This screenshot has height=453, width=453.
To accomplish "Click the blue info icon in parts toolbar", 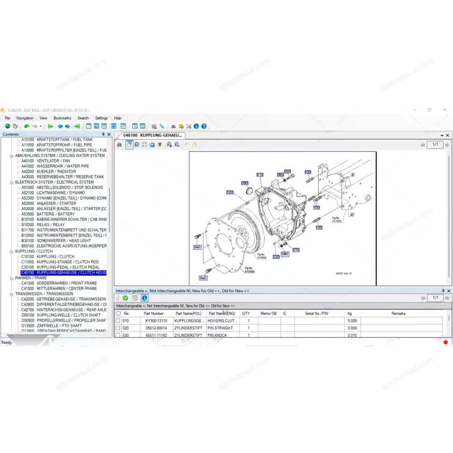I will click(145, 298).
